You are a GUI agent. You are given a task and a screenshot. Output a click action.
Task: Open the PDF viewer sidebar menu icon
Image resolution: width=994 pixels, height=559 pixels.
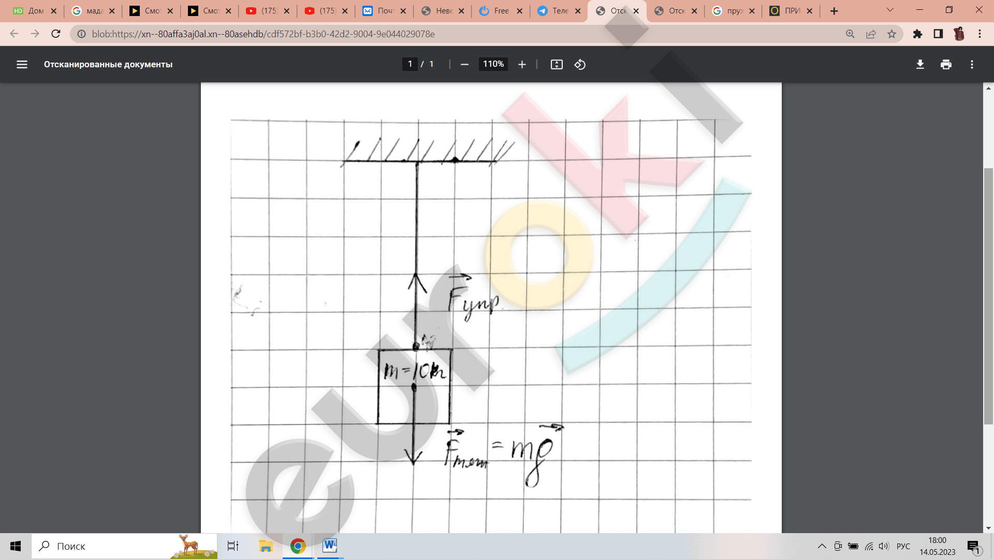(x=22, y=64)
